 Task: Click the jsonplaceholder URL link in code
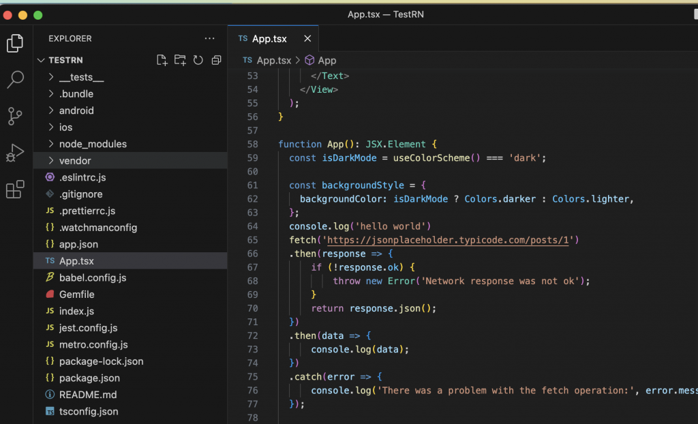click(448, 240)
